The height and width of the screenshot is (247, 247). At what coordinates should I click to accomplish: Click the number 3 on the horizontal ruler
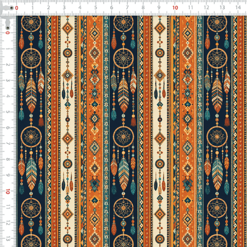coord(64,7)
